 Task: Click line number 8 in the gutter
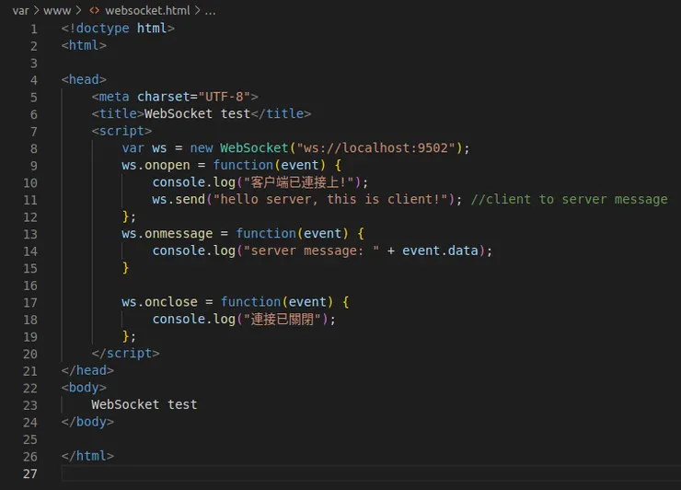pos(34,148)
